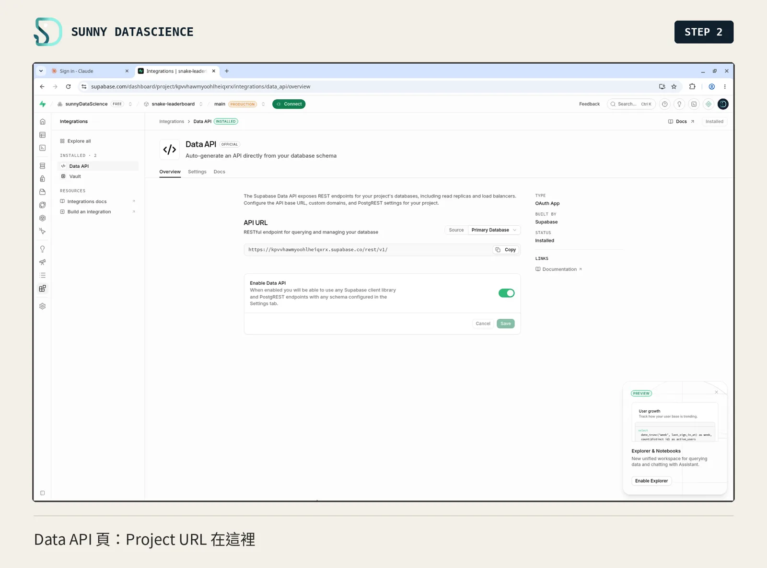This screenshot has height=568, width=767.
Task: Open the Documentation link under Links
Action: [x=559, y=269]
